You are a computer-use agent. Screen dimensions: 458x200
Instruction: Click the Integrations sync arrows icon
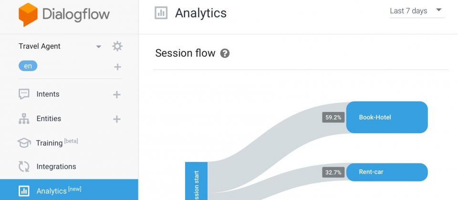click(24, 167)
